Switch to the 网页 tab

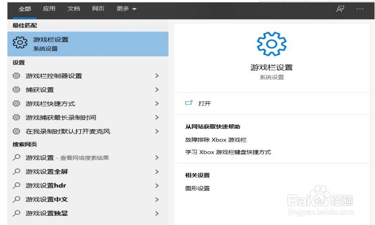98,9
